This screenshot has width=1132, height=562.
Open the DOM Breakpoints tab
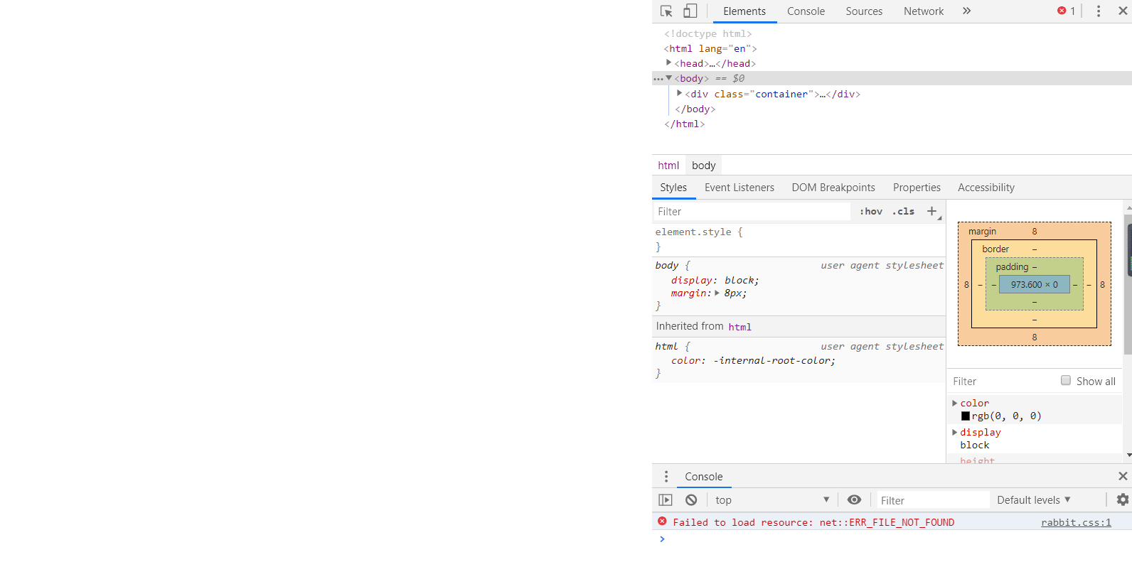tap(833, 188)
